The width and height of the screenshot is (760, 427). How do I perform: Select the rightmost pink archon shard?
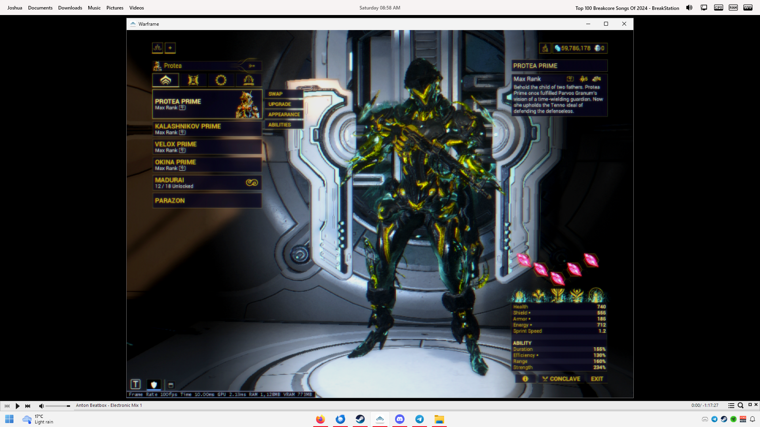[591, 260]
